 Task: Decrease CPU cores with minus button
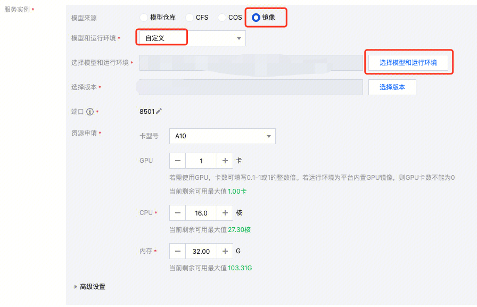[178, 213]
